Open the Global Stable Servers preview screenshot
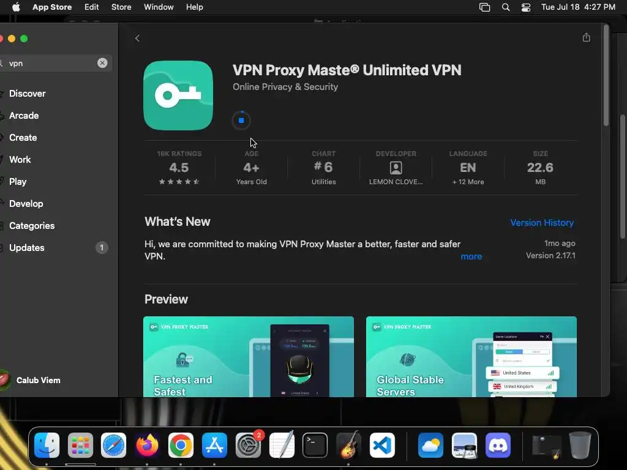Viewport: 627px width, 470px height. pyautogui.click(x=471, y=357)
